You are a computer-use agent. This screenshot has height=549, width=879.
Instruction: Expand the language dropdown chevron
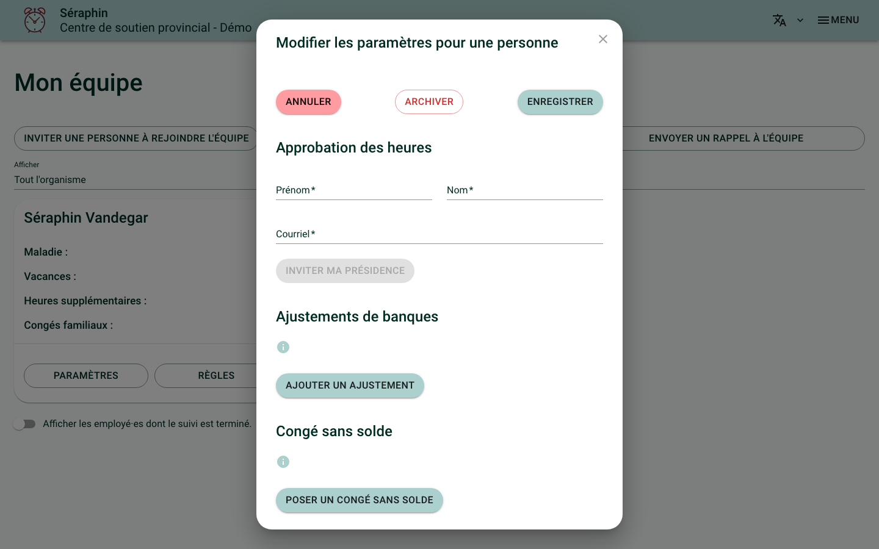(800, 20)
